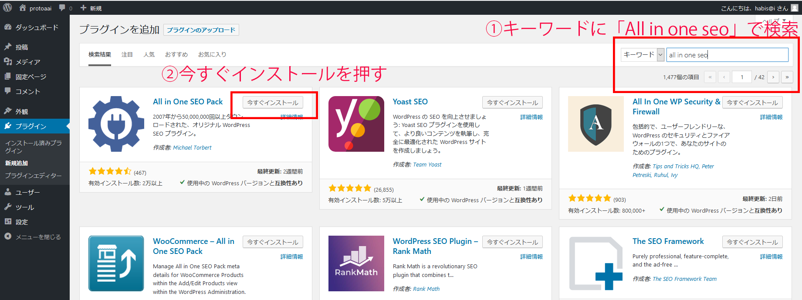
Task: Open インストール済みプラグイン installed plugins submenu
Action: 33,147
